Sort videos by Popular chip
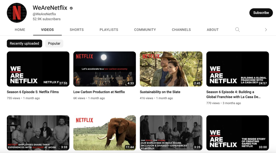Viewport: 276px width, 153px height. [x=54, y=43]
